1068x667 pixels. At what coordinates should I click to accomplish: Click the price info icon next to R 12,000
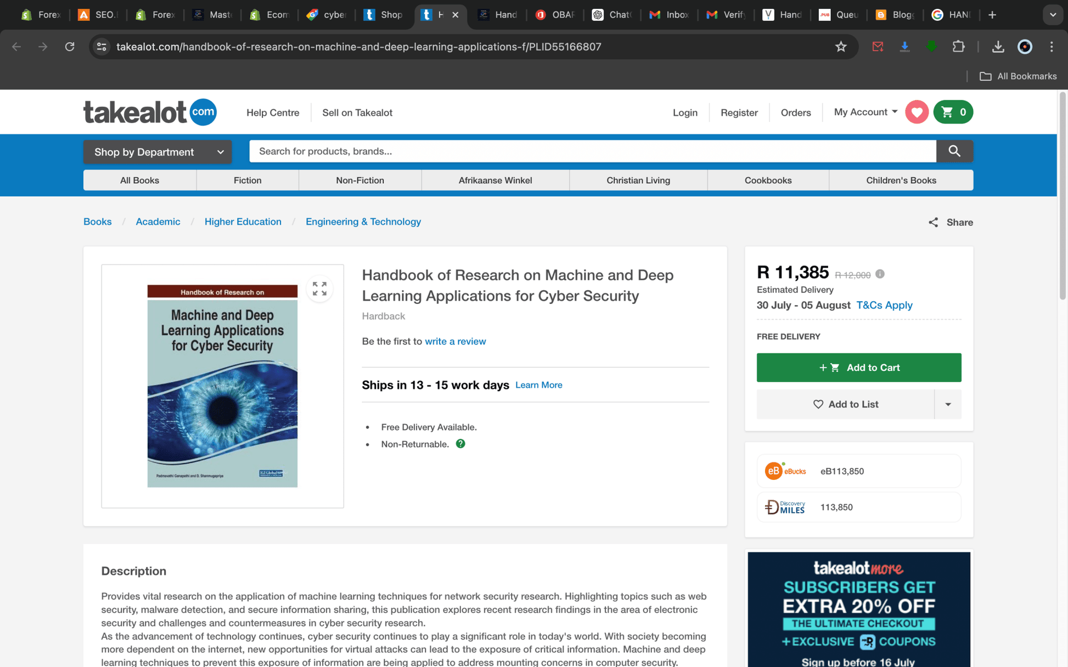pyautogui.click(x=880, y=274)
